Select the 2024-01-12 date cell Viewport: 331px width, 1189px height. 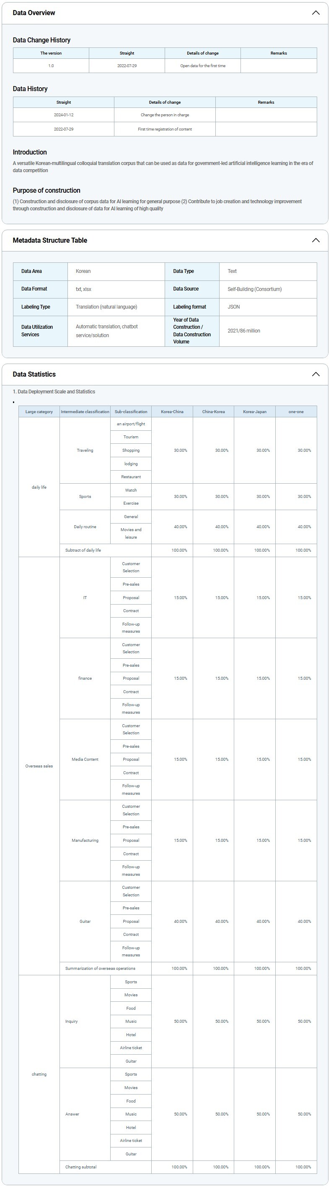tap(64, 115)
